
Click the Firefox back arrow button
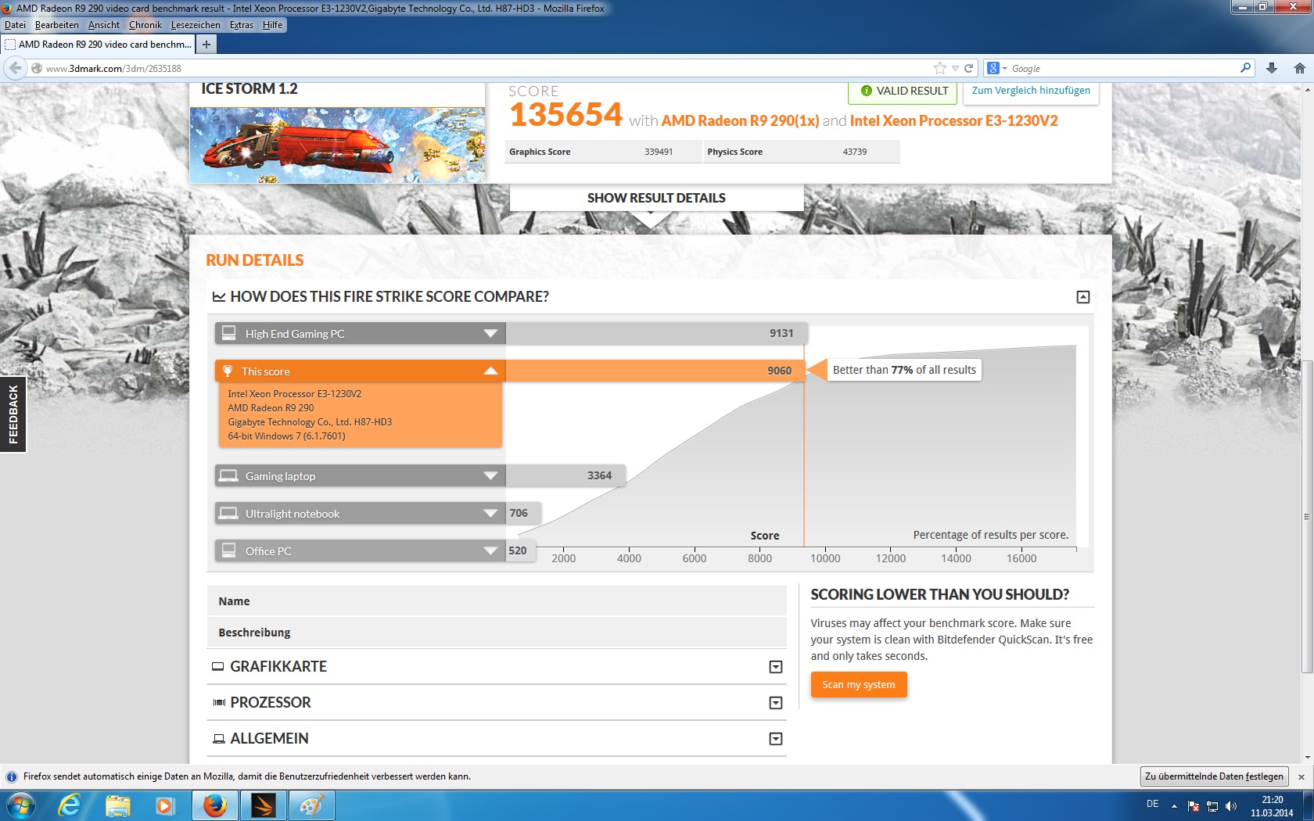pyautogui.click(x=15, y=68)
